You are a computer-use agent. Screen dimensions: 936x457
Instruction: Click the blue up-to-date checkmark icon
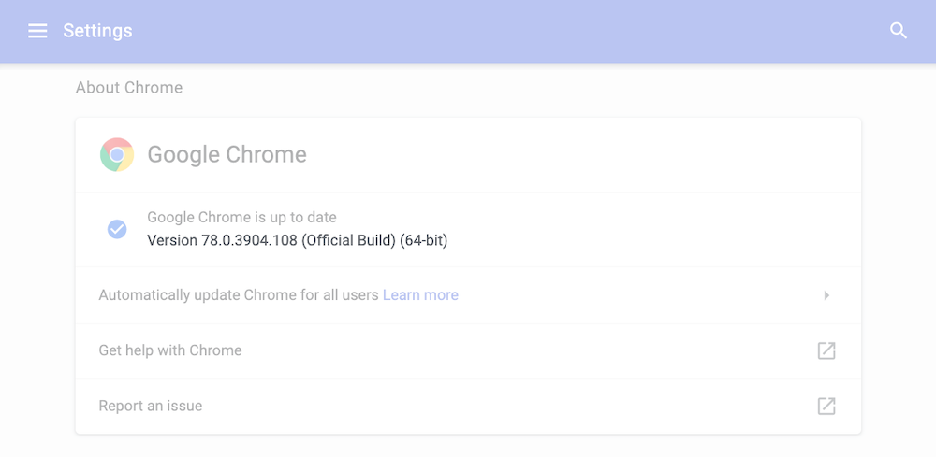pos(117,229)
